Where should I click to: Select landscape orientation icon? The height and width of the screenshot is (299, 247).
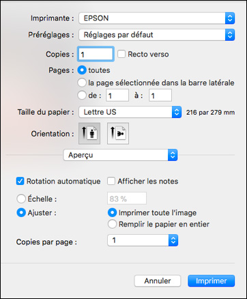click(118, 134)
